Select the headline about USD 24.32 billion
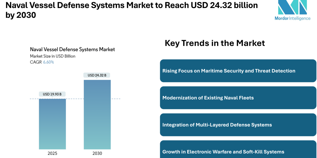Screen dimensions: 317x158 [x=132, y=10]
